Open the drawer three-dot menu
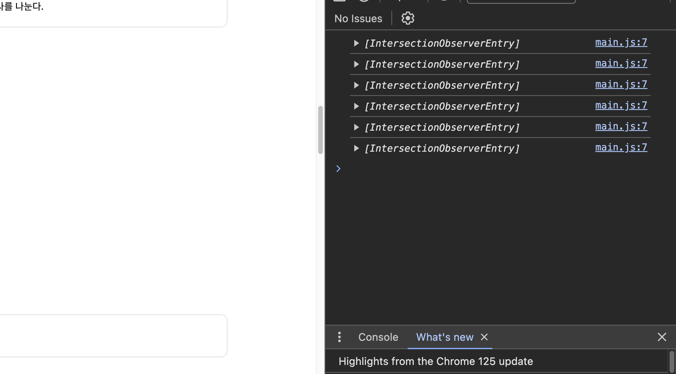Viewport: 676px width, 374px height. pos(339,337)
